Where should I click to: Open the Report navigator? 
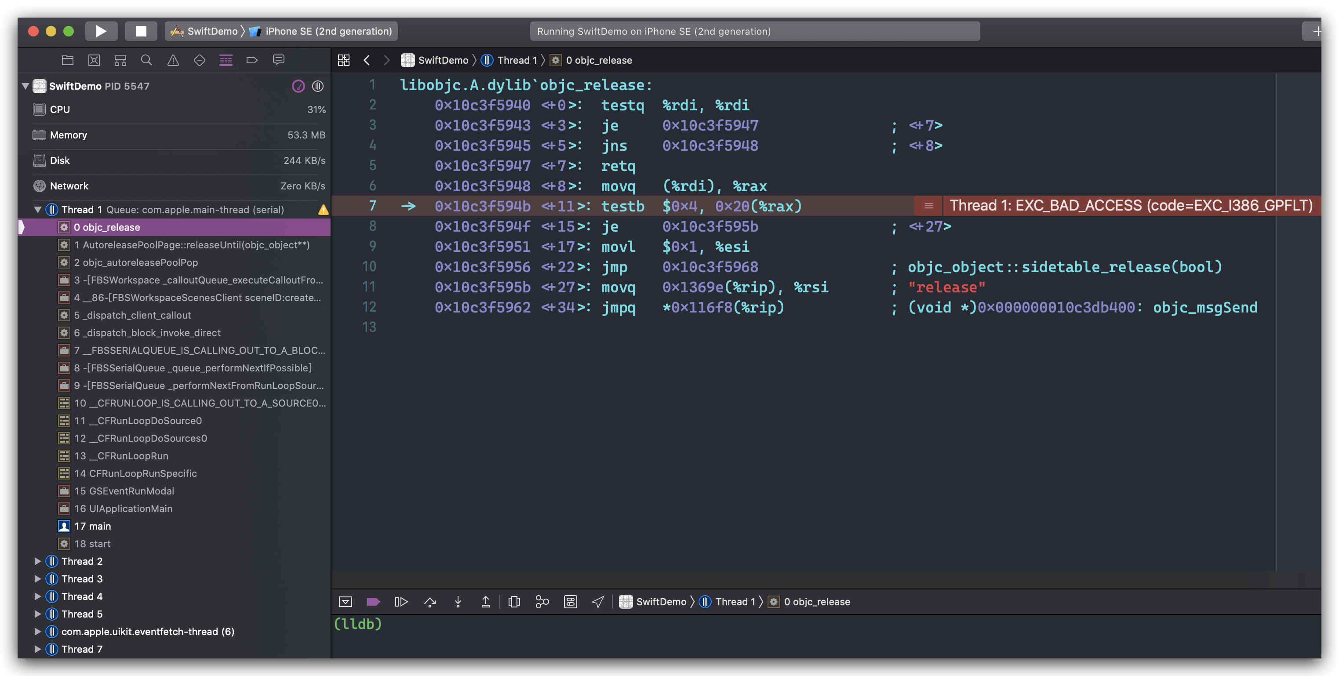[x=279, y=60]
